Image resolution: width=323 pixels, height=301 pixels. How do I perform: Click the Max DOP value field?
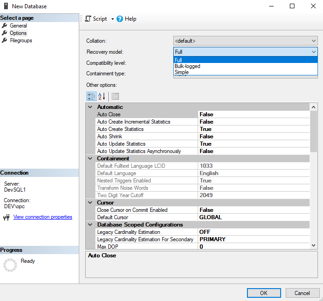click(254, 246)
